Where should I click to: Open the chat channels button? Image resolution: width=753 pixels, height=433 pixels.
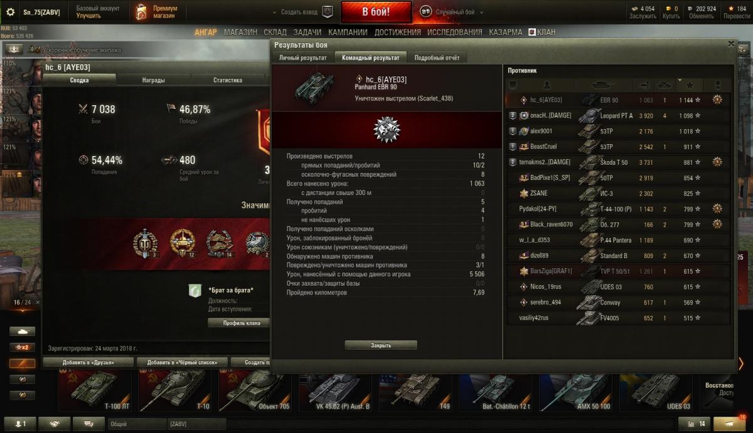point(88,424)
